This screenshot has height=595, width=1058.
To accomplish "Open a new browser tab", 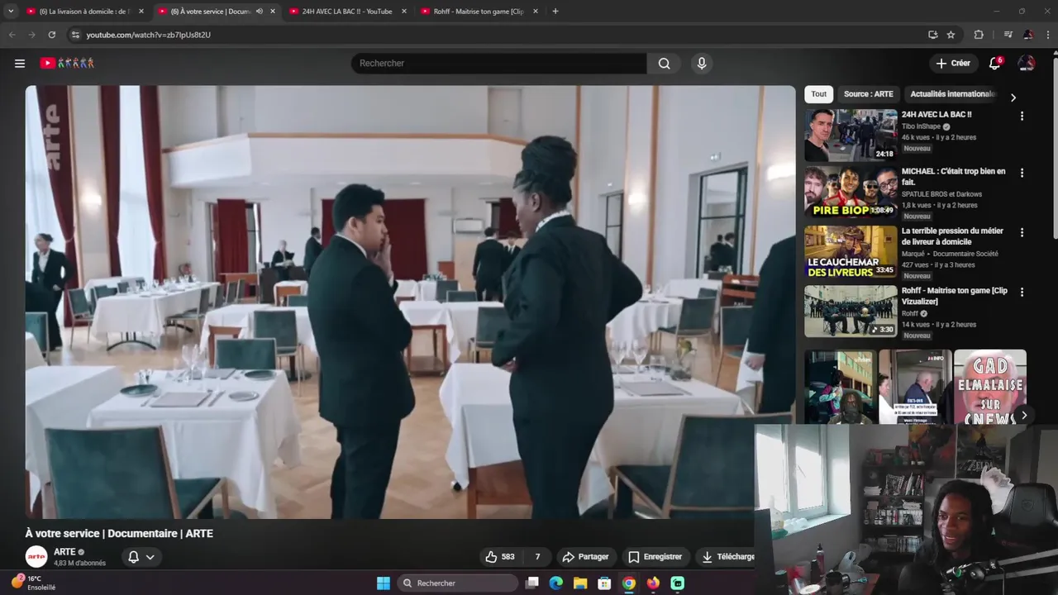I will point(555,12).
